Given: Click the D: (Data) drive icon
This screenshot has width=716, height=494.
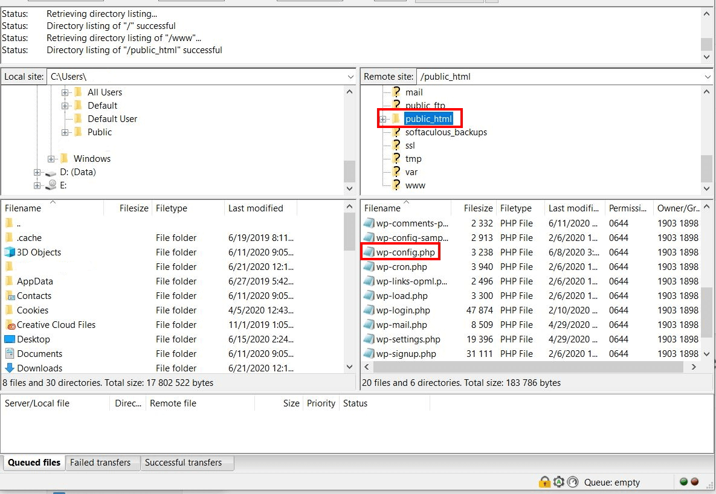Looking at the screenshot, I should click(x=51, y=173).
